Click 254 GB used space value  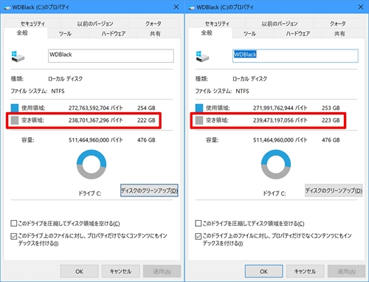tap(146, 108)
